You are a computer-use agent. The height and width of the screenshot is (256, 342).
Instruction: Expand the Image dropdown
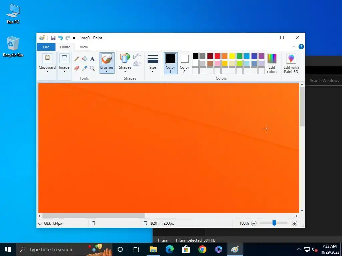tap(64, 72)
